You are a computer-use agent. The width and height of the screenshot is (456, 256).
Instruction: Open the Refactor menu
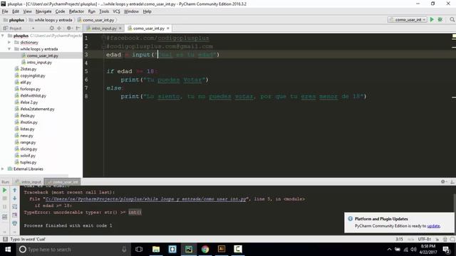76,11
